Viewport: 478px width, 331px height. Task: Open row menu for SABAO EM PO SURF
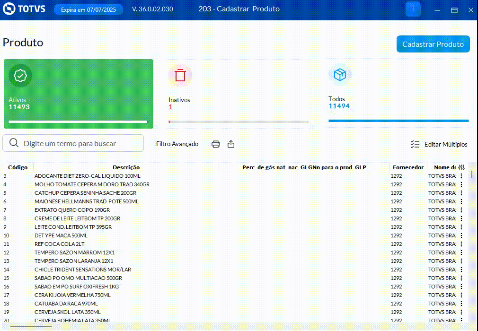pos(461,287)
